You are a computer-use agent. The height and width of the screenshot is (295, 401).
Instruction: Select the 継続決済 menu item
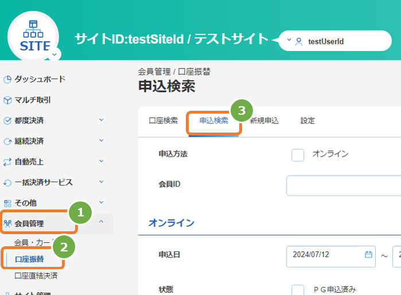point(29,141)
